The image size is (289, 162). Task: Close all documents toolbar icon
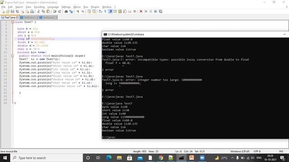pyautogui.click(x=27, y=11)
